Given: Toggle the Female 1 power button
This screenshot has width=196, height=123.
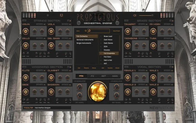Looking at the screenshot, I should pyautogui.click(x=128, y=78).
